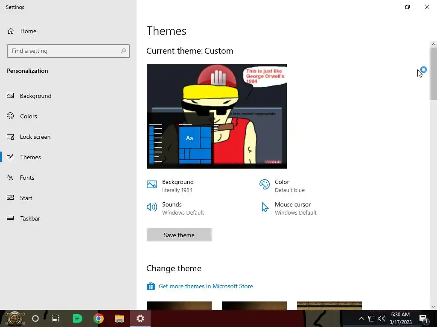The height and width of the screenshot is (327, 437).
Task: Click the Sounds speaker icon
Action: pos(152,207)
